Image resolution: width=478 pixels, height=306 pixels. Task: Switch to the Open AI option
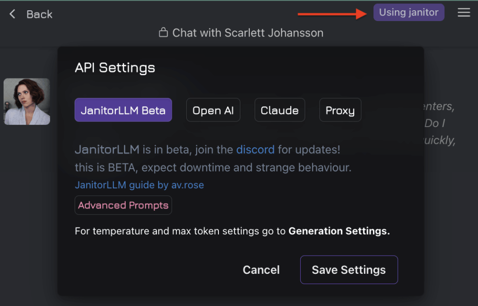(x=213, y=110)
